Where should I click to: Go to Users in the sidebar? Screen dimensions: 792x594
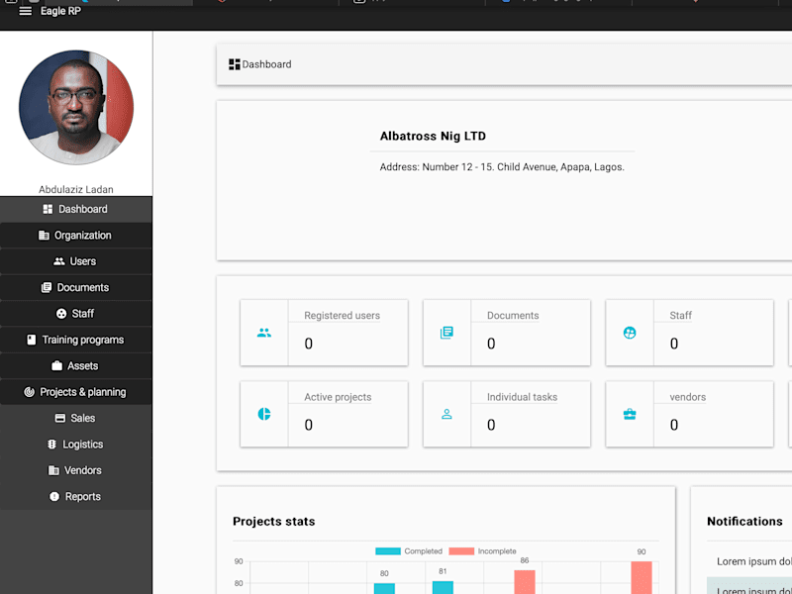pos(76,261)
